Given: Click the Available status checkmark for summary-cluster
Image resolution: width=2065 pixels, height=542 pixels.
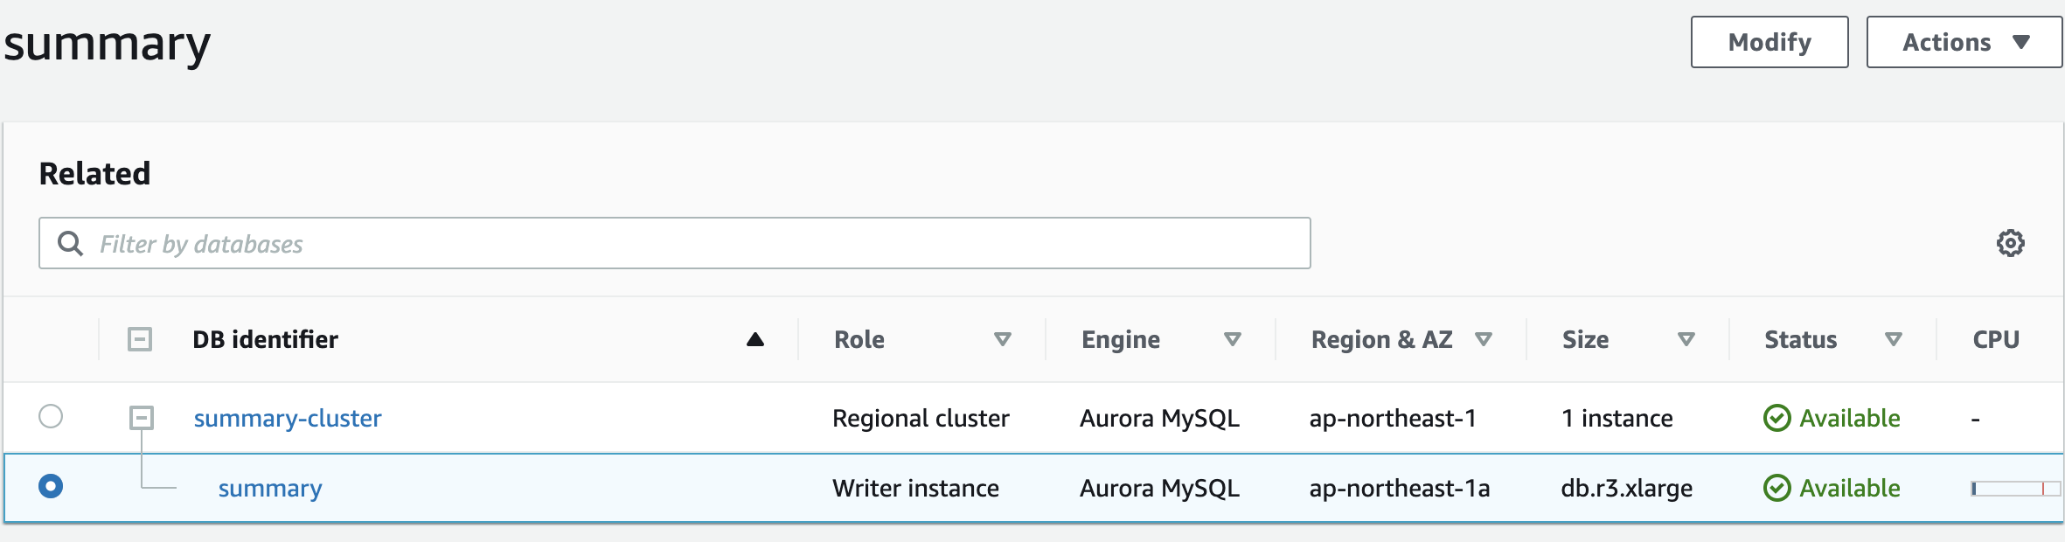Looking at the screenshot, I should pyautogui.click(x=1776, y=419).
